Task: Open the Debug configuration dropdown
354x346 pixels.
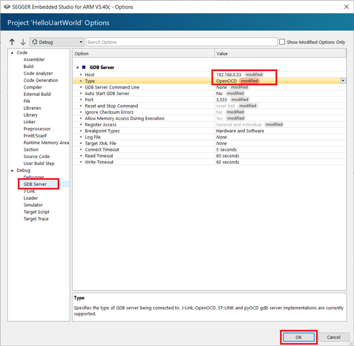Action: [57, 42]
